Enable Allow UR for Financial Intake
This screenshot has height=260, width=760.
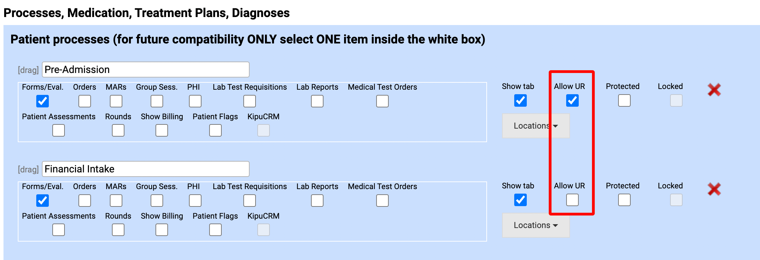(x=572, y=200)
